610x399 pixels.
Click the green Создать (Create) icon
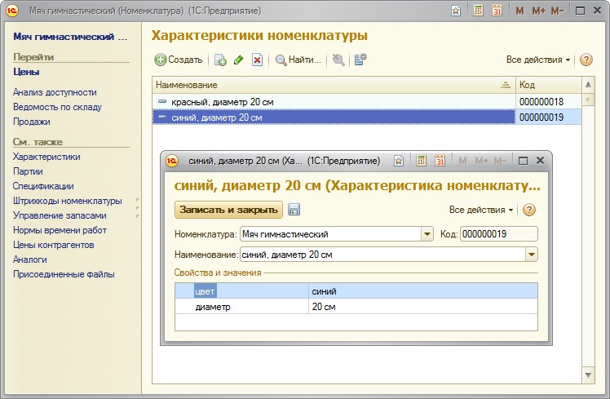[161, 60]
